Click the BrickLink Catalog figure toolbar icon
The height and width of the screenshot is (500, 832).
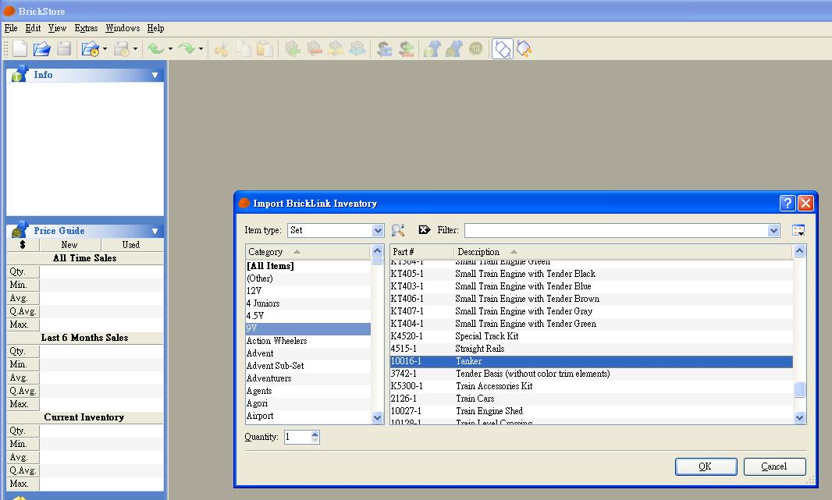[432, 49]
